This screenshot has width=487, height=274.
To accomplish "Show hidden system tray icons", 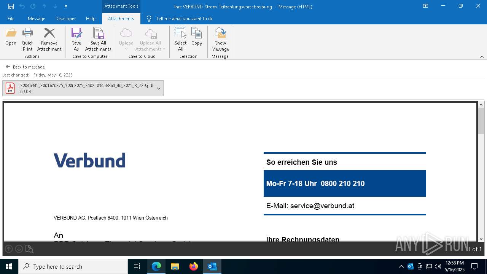I will pyautogui.click(x=401, y=266).
